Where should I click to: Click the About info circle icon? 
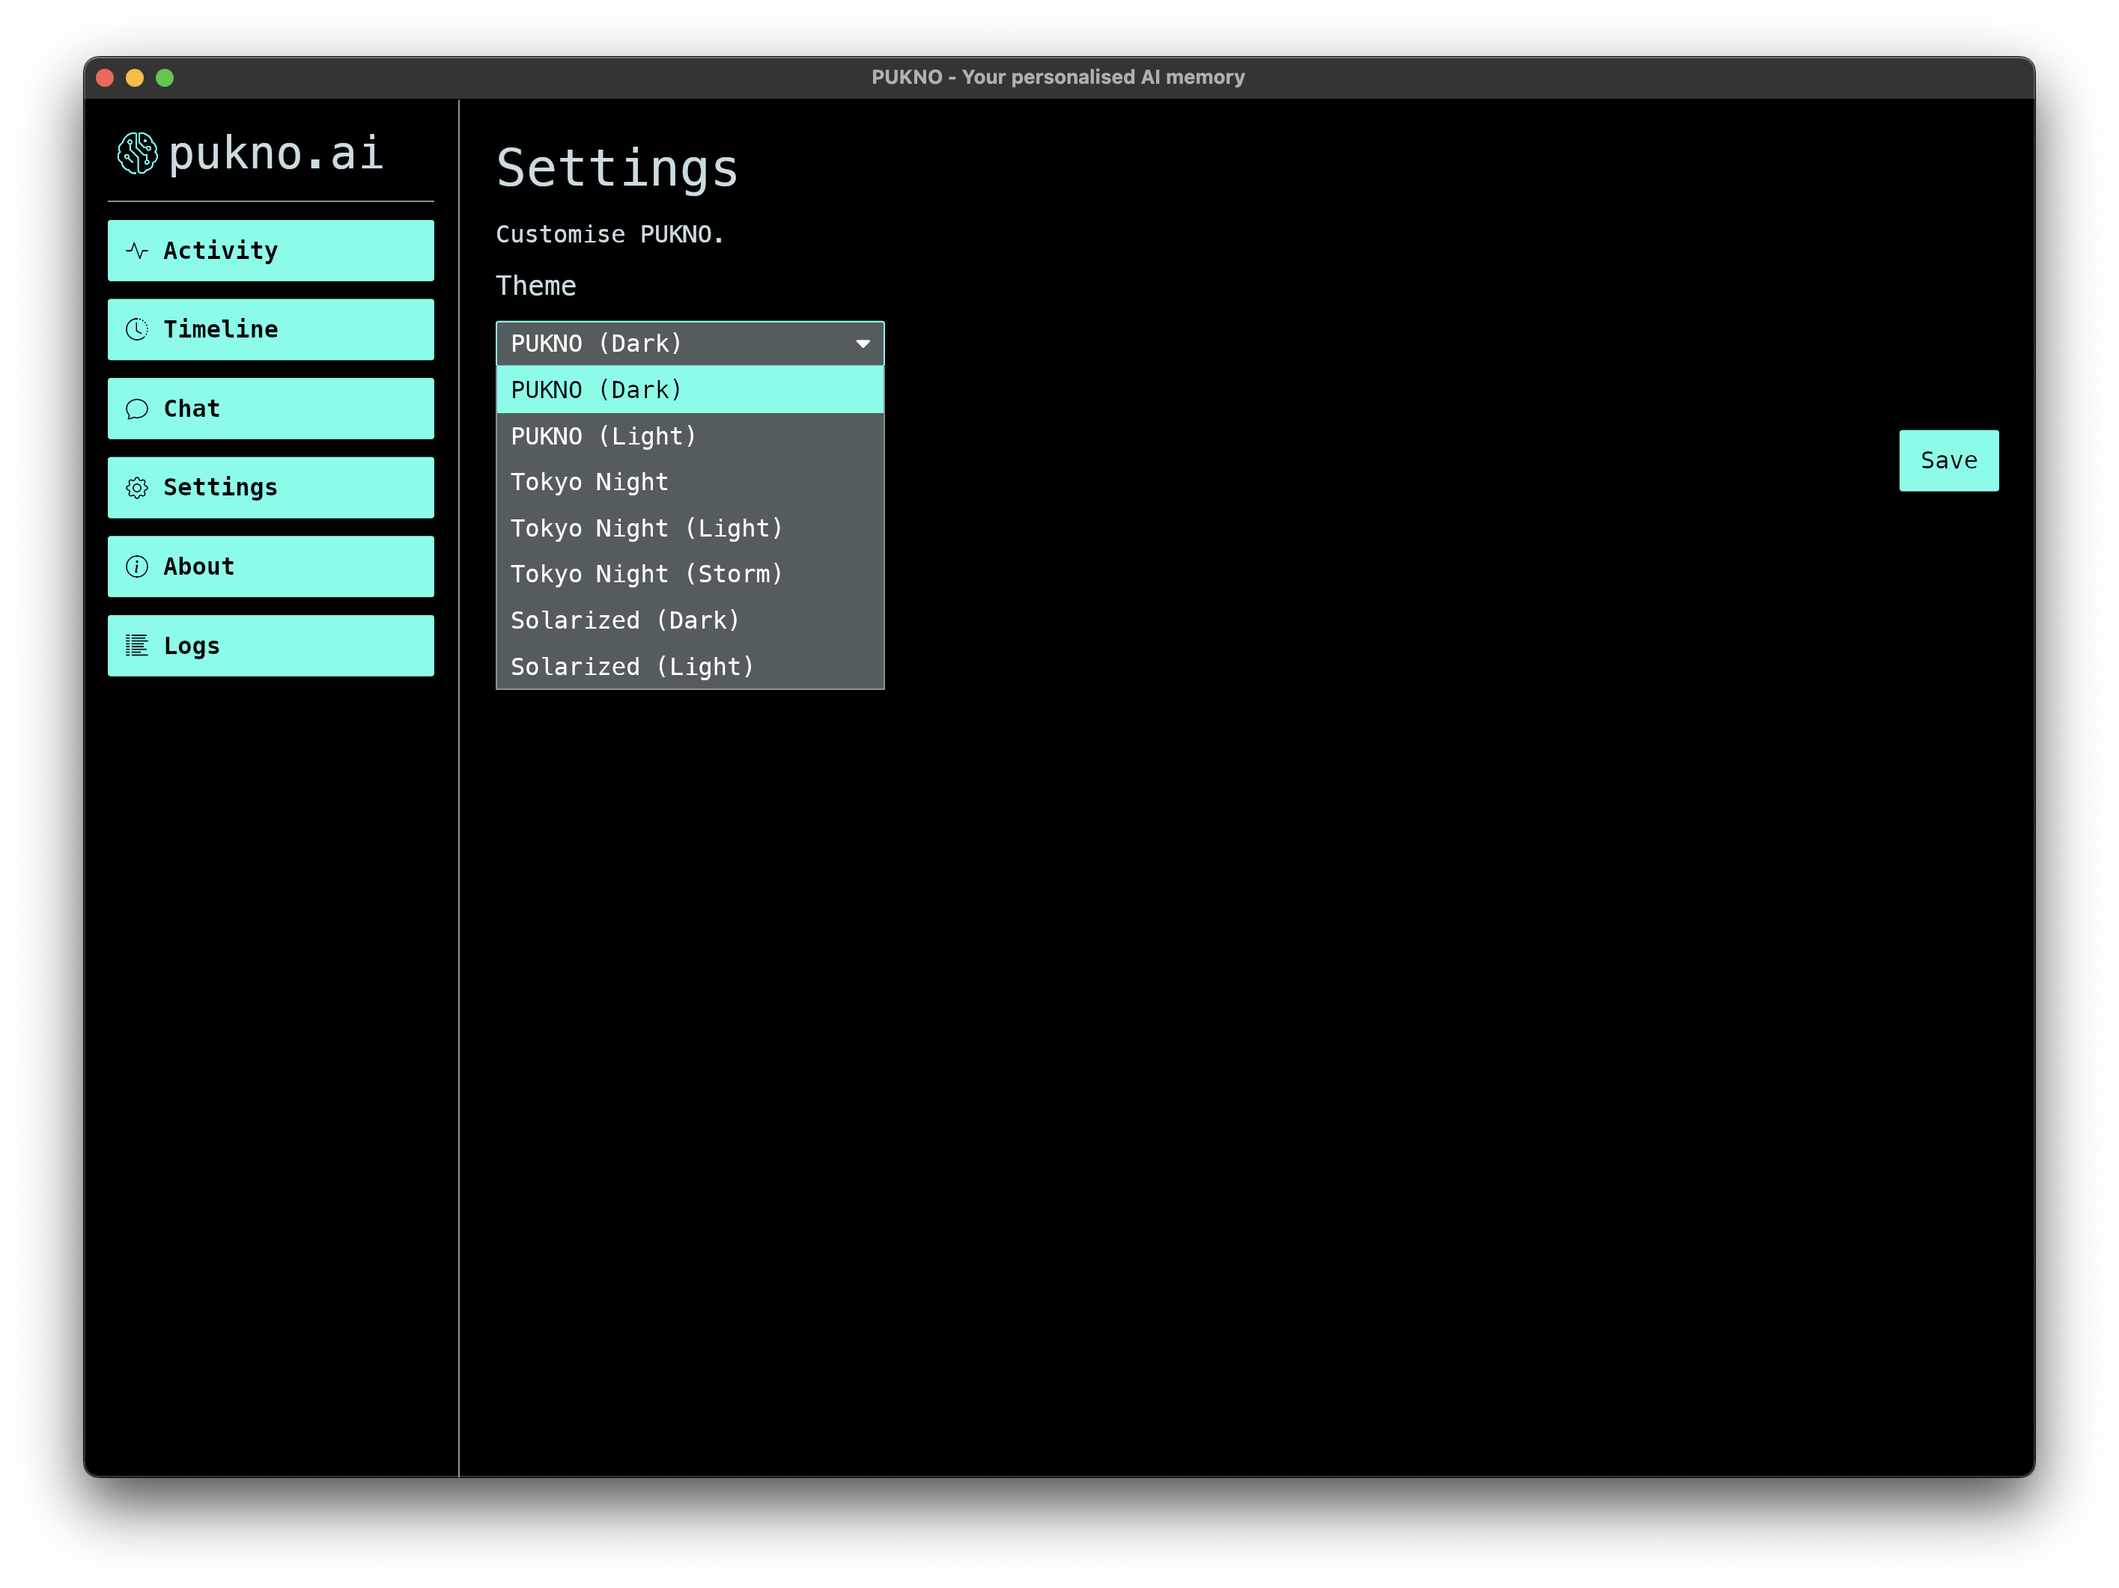pyautogui.click(x=137, y=567)
